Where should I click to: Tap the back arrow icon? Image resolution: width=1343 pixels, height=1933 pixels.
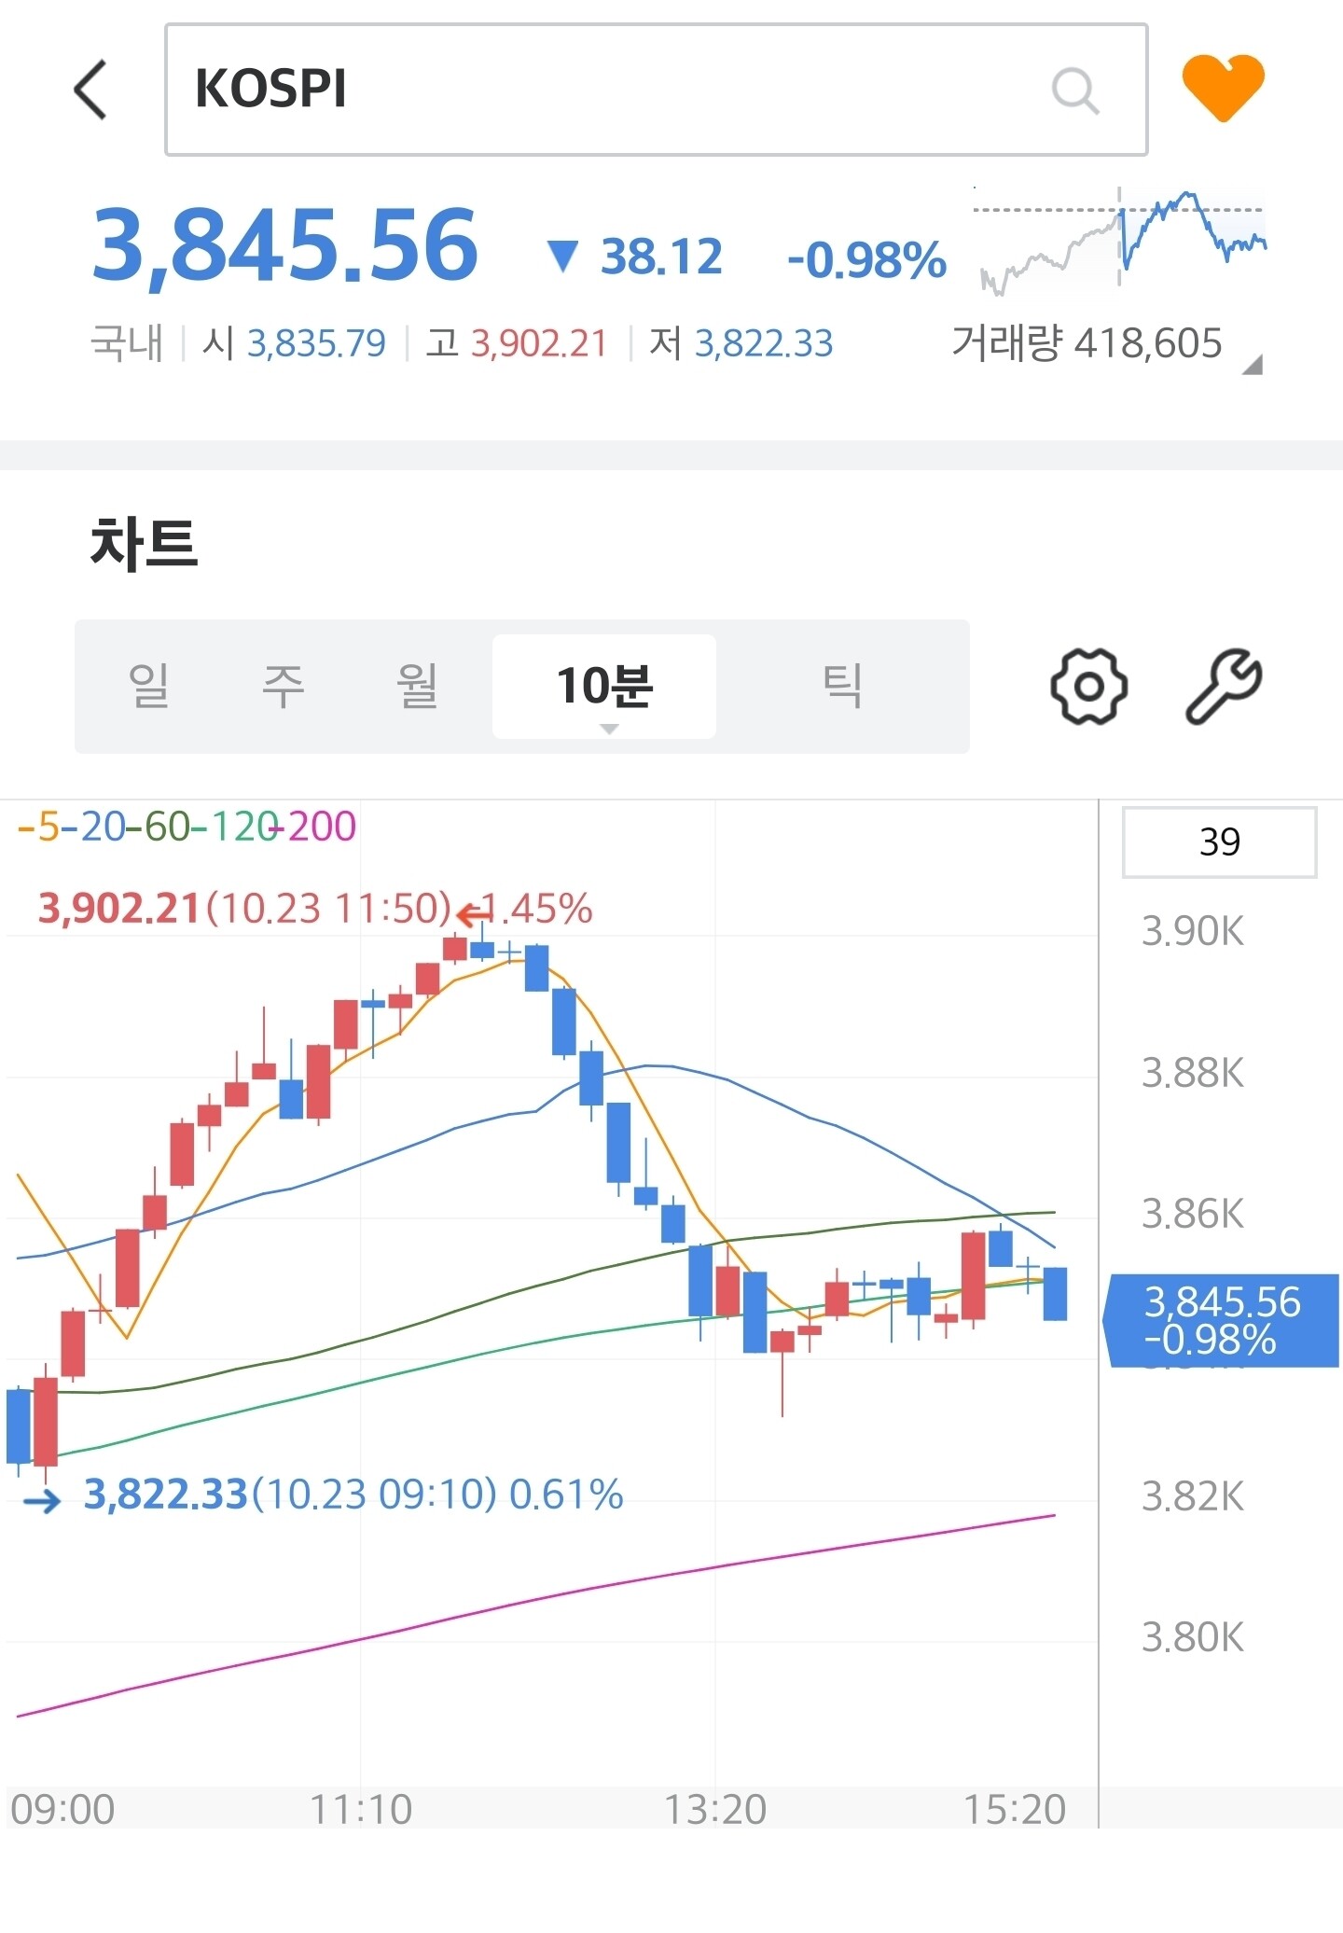pyautogui.click(x=90, y=90)
